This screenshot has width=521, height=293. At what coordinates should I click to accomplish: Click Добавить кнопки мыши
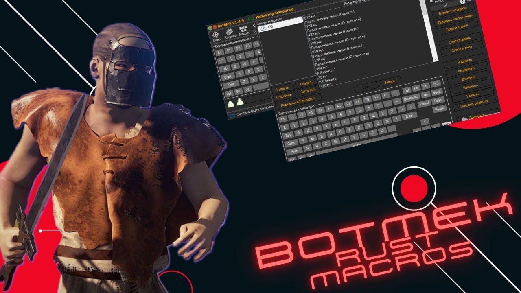pos(455,20)
